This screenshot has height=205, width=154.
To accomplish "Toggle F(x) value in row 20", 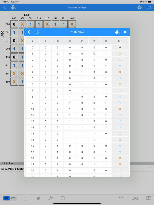I will tap(120, 171).
